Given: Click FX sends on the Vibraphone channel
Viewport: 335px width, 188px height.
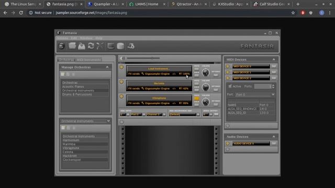Looking at the screenshot, I should coord(134,103).
